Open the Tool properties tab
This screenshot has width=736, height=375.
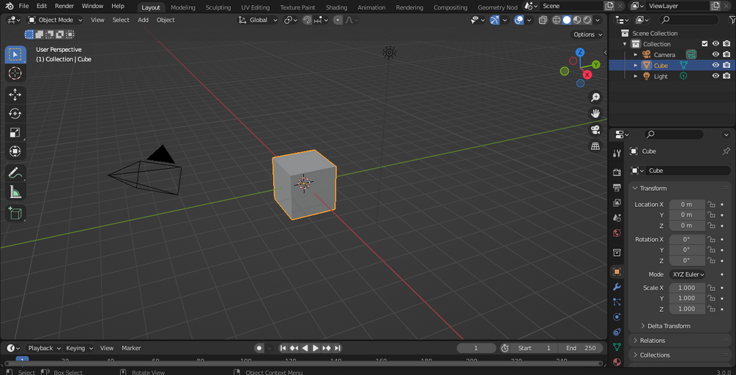coord(617,154)
